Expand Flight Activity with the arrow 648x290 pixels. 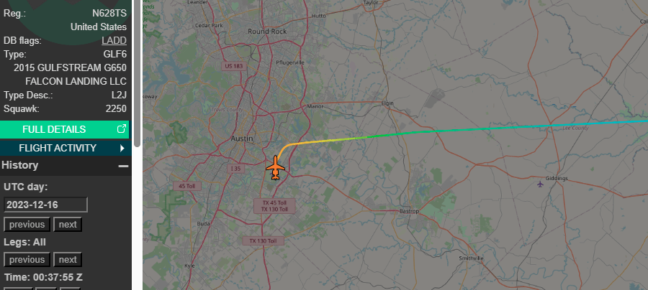click(x=122, y=148)
